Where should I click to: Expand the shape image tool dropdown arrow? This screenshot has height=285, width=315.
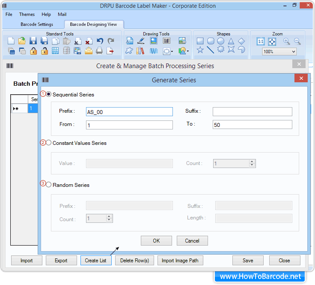click(x=187, y=51)
